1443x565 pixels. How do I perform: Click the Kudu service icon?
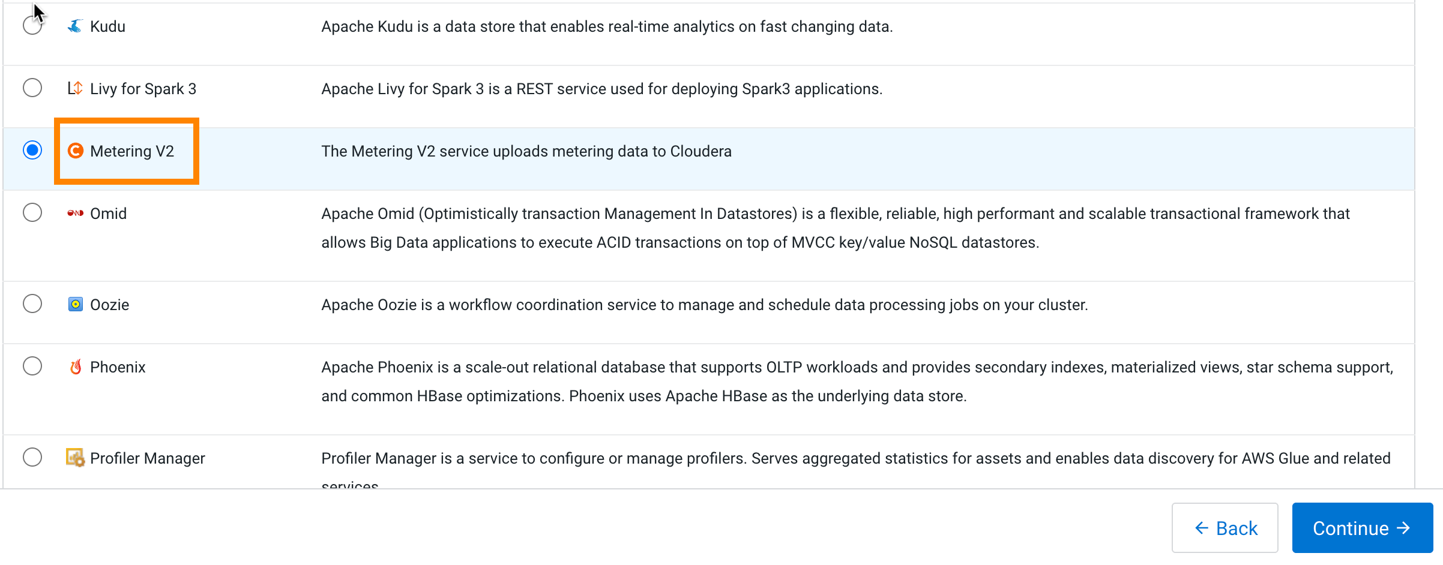(x=75, y=26)
